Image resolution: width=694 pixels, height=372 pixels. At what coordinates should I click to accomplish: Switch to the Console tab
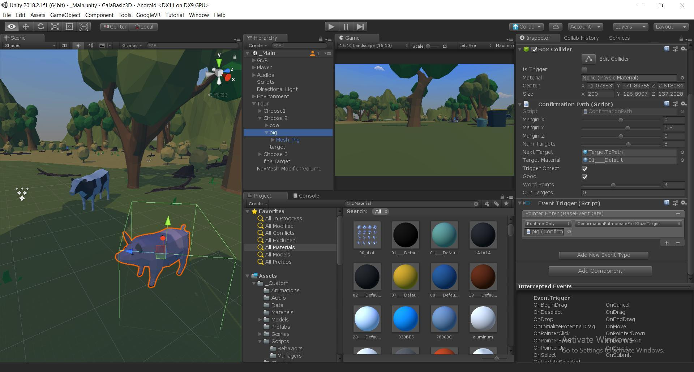(x=306, y=196)
